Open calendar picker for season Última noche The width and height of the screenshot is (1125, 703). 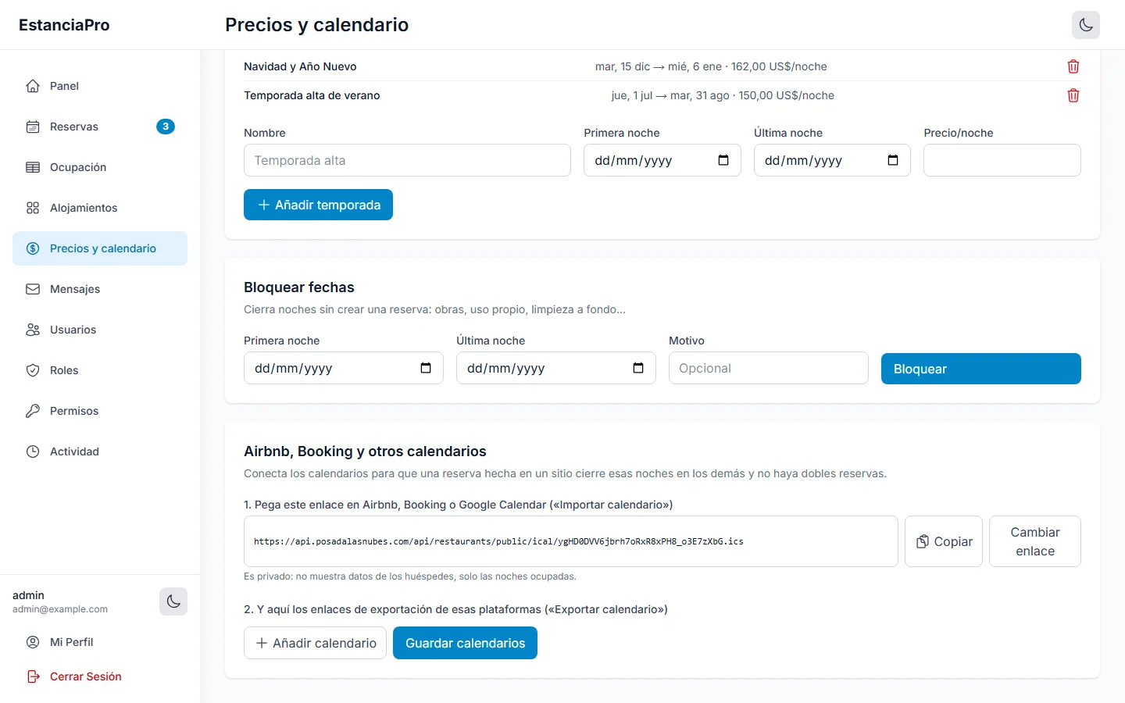pyautogui.click(x=893, y=160)
